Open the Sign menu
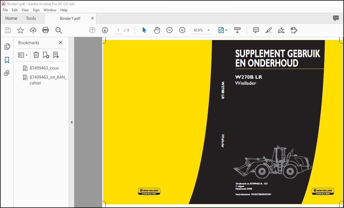This screenshot has width=344, height=208. coord(36,10)
